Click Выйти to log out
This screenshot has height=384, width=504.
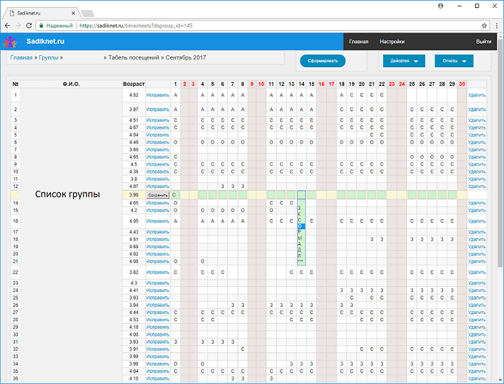tap(483, 42)
